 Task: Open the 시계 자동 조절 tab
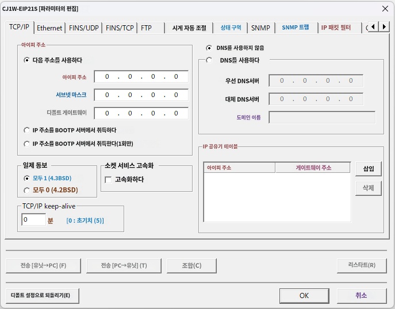point(189,28)
